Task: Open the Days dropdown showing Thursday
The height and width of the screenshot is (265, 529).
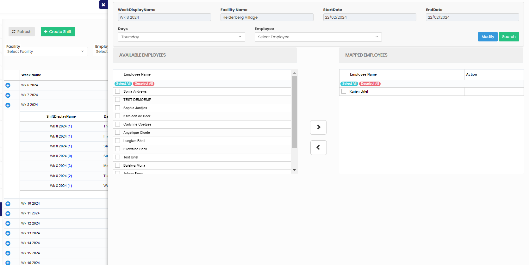Action: tap(181, 37)
